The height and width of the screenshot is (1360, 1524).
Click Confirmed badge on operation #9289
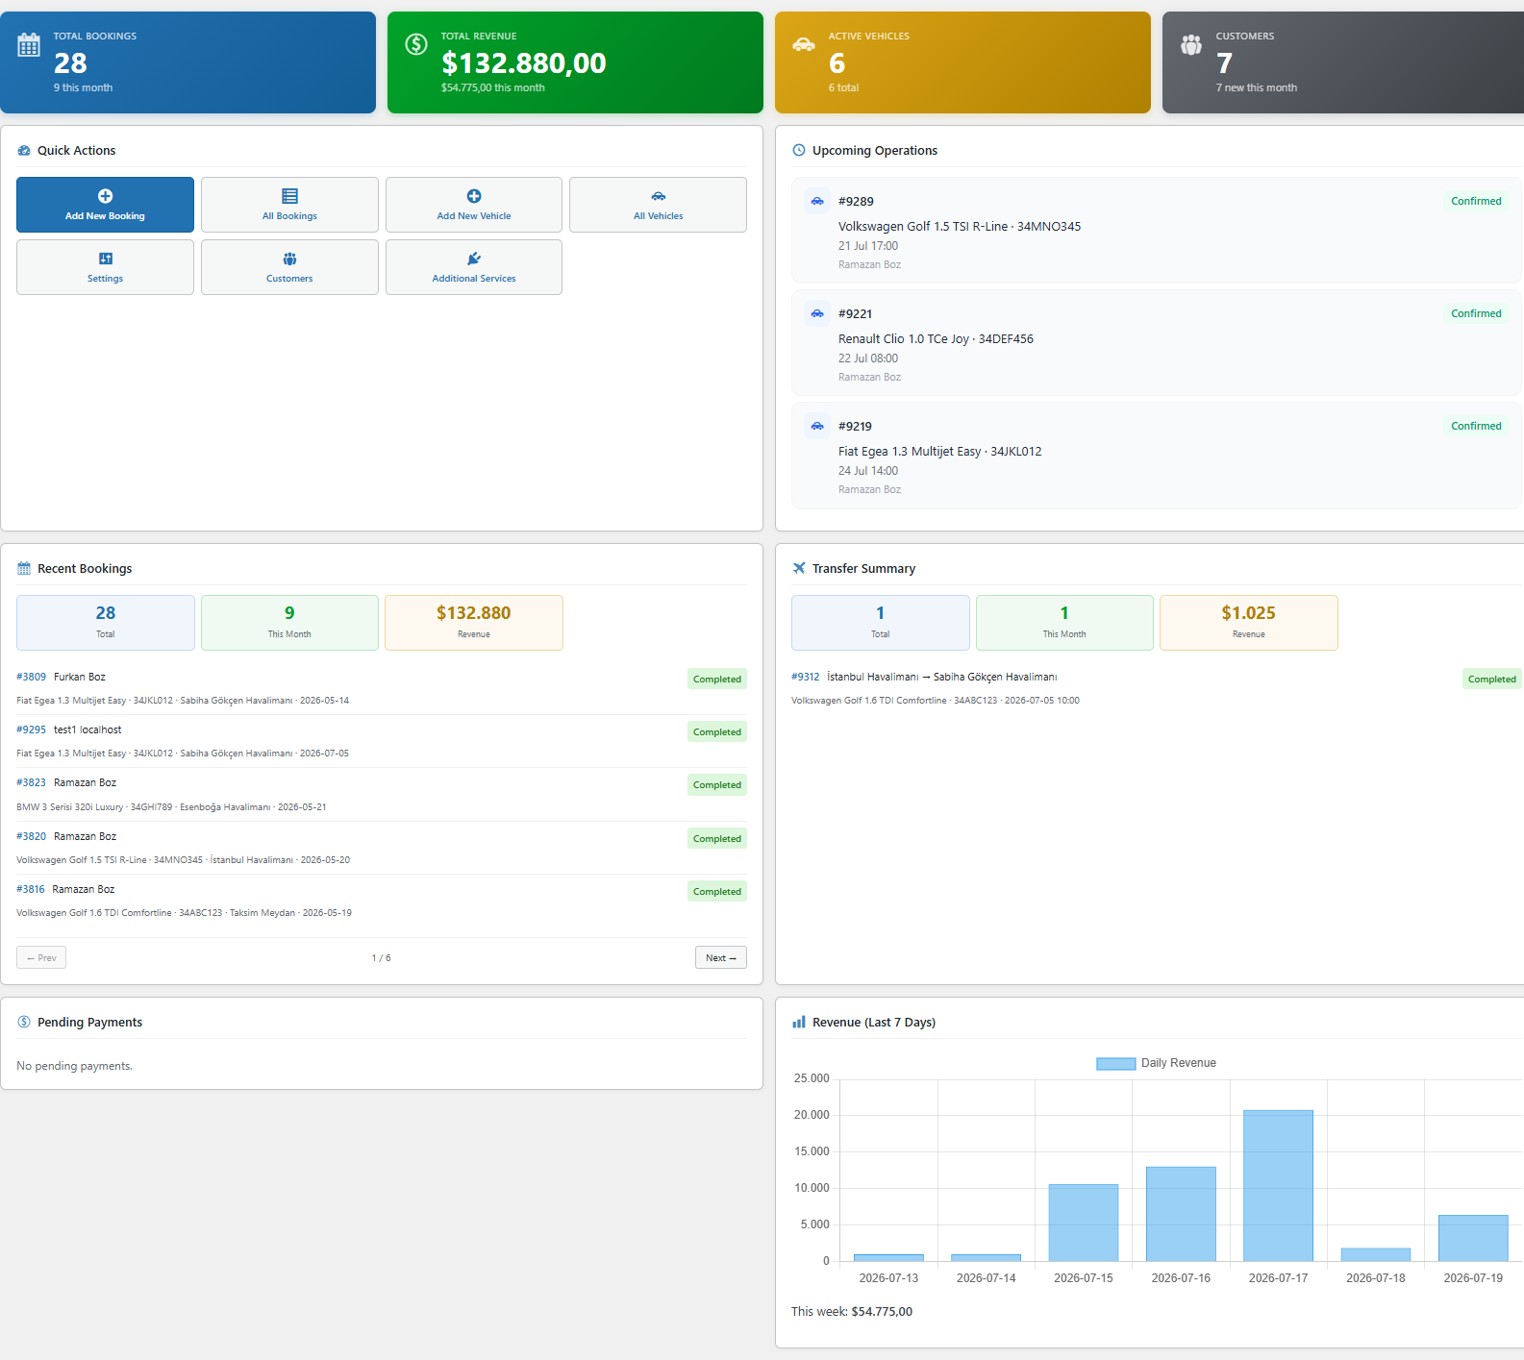pos(1476,201)
